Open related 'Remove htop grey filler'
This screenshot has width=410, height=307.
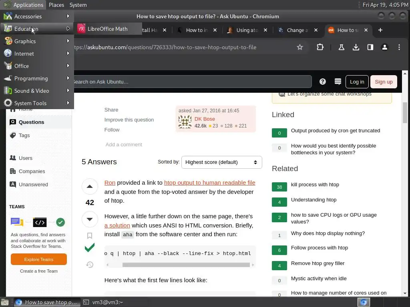pyautogui.click(x=318, y=263)
